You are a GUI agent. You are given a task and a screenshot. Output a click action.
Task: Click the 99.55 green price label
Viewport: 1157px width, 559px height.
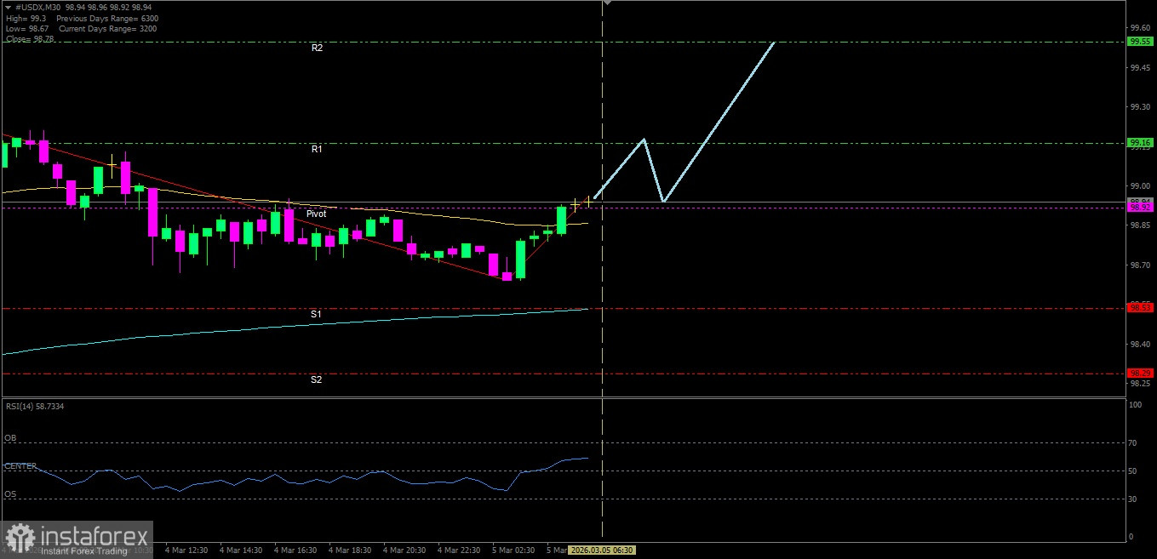click(x=1140, y=41)
